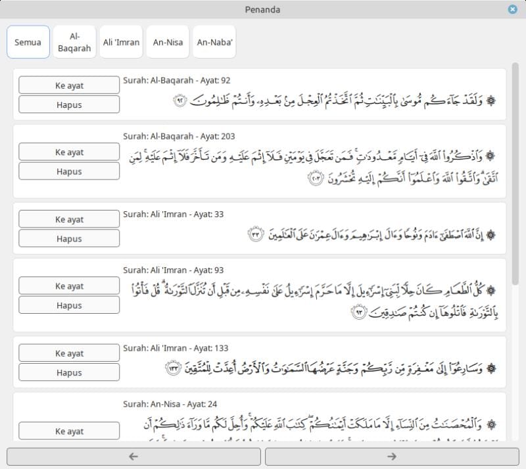Click the Penanda window title

click(262, 9)
